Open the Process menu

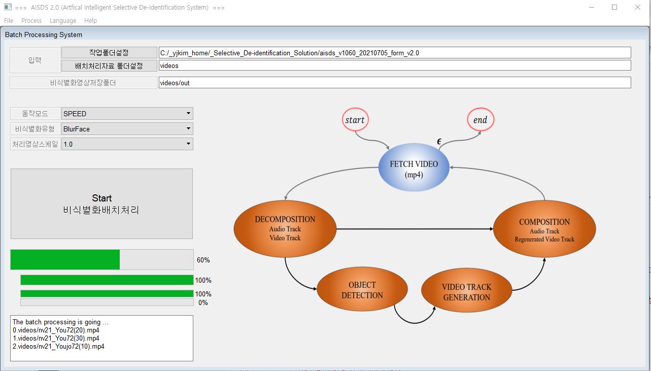coord(31,21)
